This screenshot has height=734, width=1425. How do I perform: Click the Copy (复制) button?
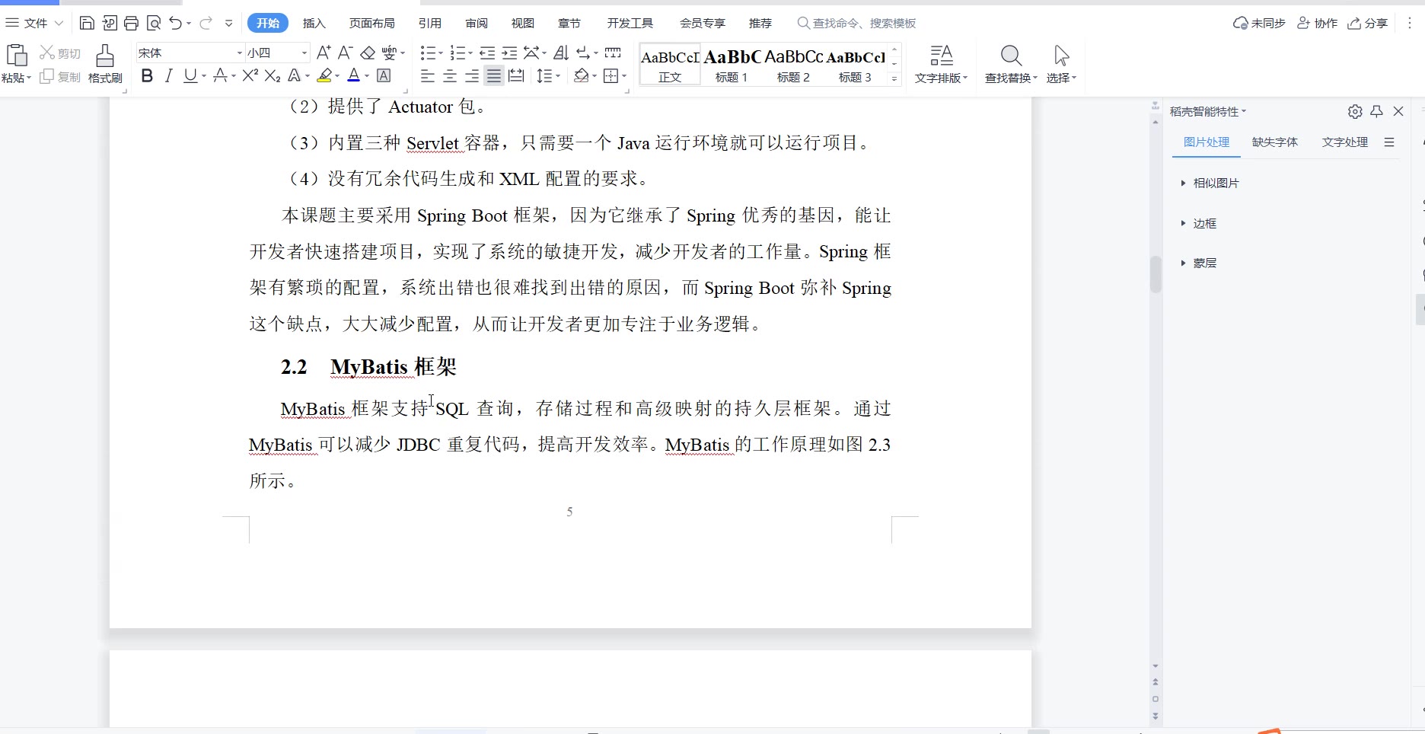pos(60,77)
